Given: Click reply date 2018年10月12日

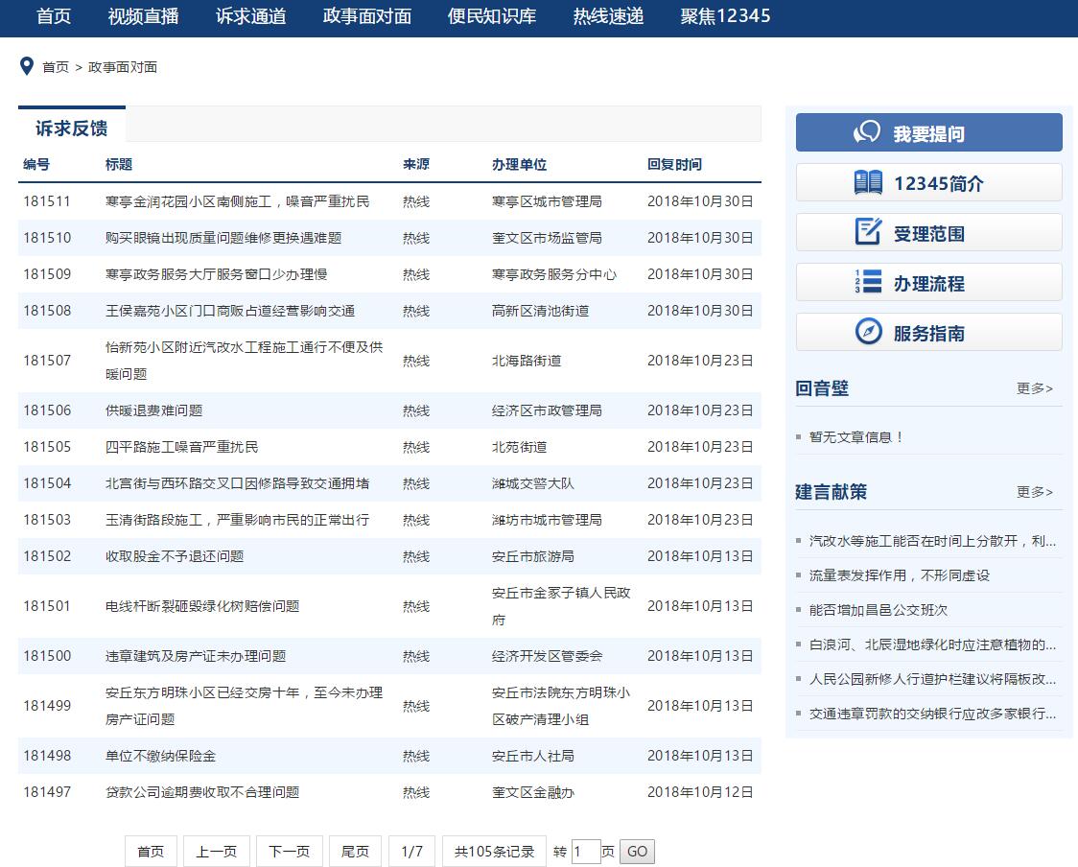Looking at the screenshot, I should point(700,792).
